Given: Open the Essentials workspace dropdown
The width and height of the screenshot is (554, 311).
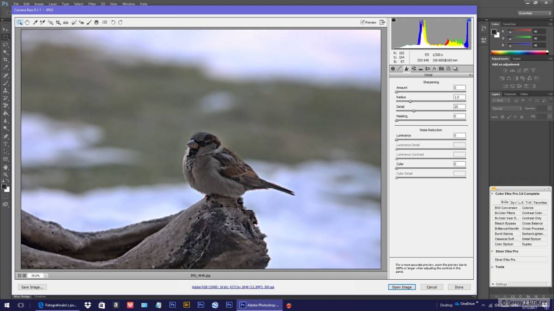Looking at the screenshot, I should [x=534, y=13].
